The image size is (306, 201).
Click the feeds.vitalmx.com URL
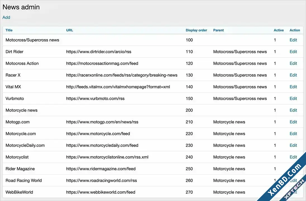[118, 87]
